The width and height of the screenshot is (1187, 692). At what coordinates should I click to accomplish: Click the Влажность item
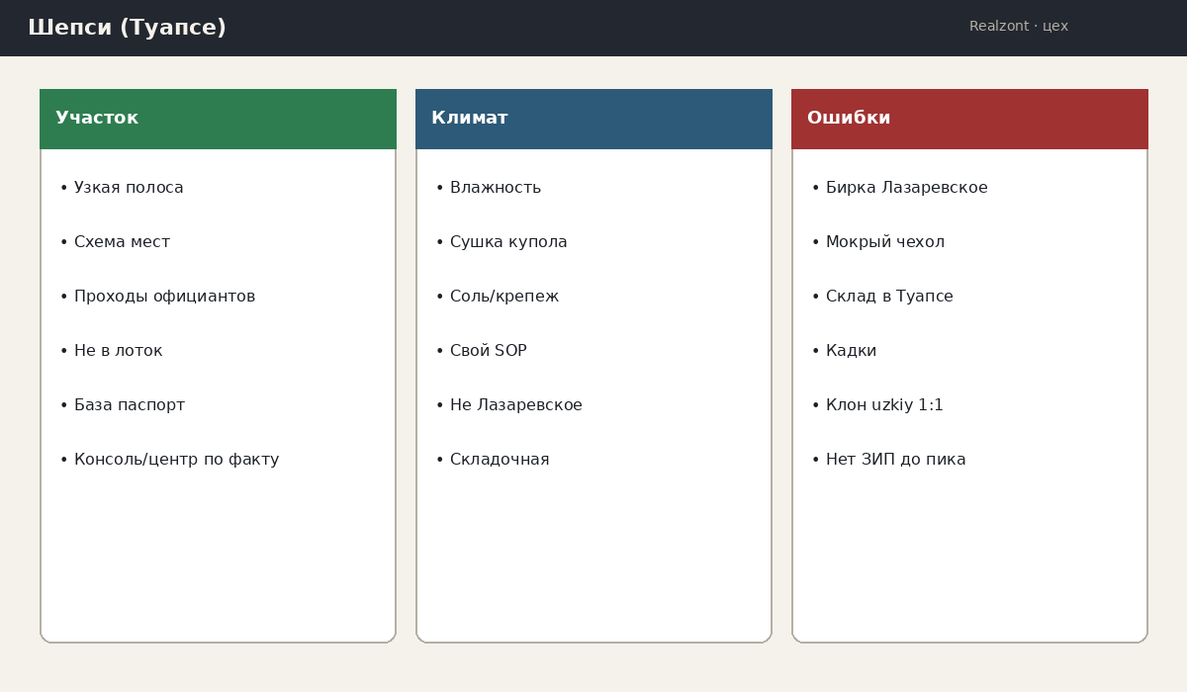(x=489, y=188)
